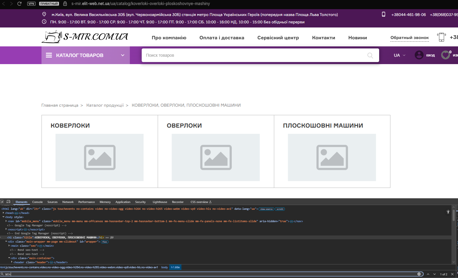Toggle the VPN badge in address bar

[x=31, y=4]
